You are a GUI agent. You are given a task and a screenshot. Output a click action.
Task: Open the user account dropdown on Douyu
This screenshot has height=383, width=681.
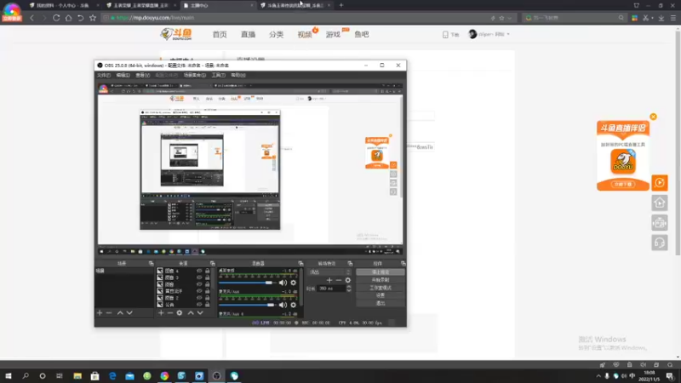(x=489, y=34)
